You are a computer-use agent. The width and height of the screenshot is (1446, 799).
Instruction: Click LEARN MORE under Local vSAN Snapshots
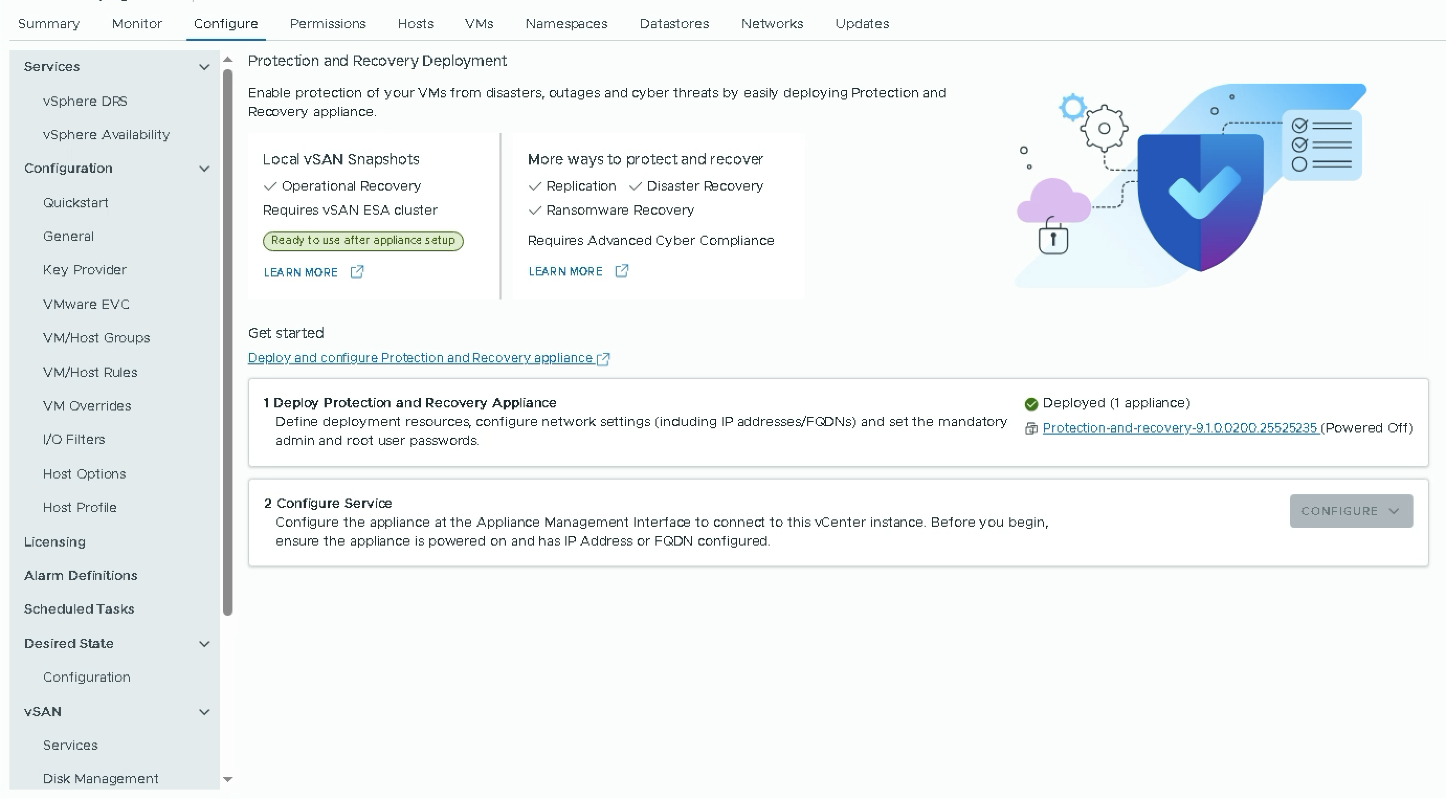pos(301,272)
